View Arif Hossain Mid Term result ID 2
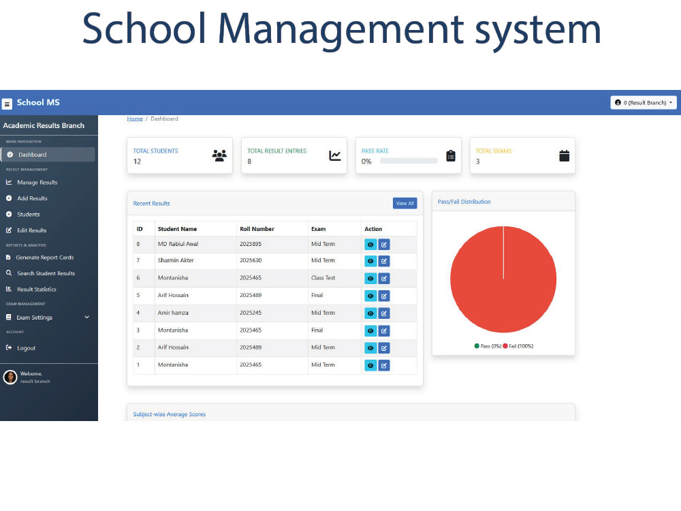The image size is (681, 511). click(x=370, y=348)
